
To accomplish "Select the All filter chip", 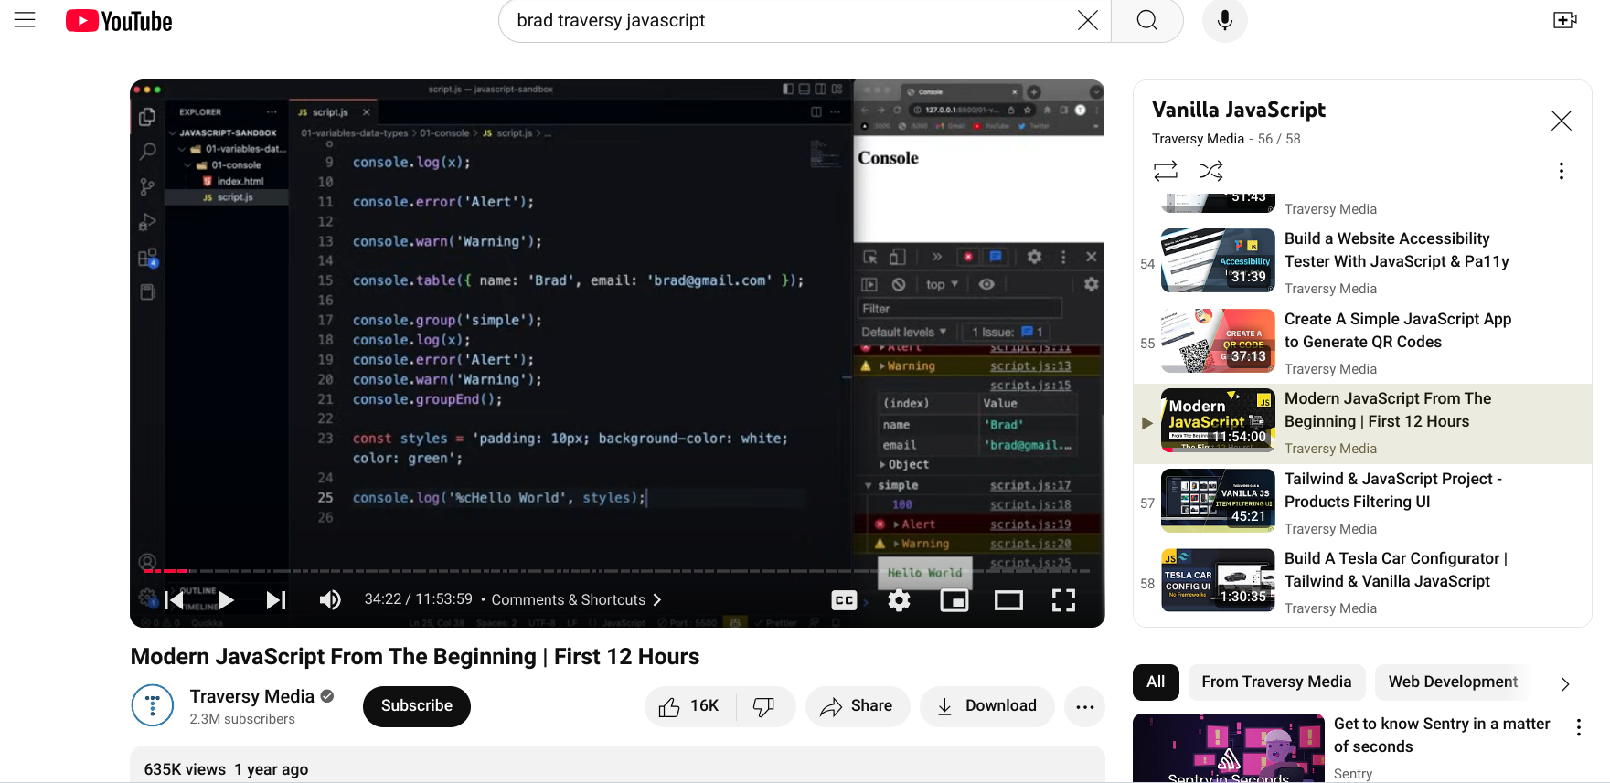I will pos(1156,682).
